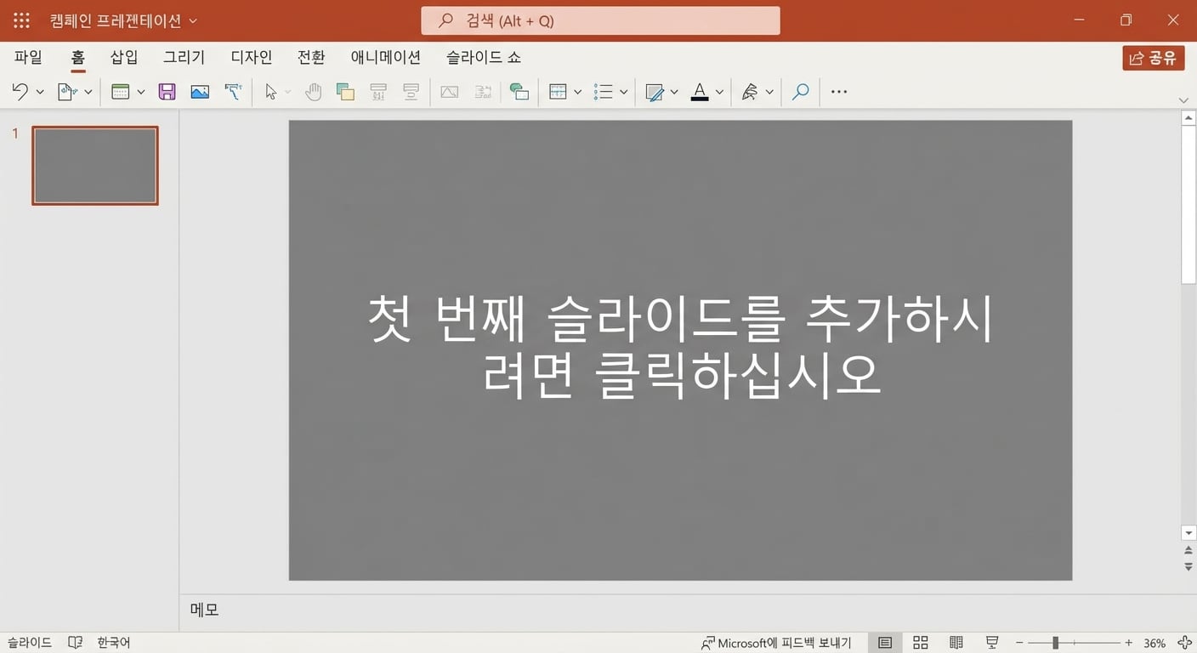The image size is (1197, 653).
Task: Click the 슬라이드 status bar label
Action: coord(30,643)
